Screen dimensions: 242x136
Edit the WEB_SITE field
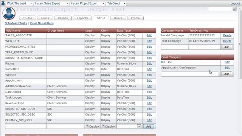pyautogui.click(x=149, y=41)
